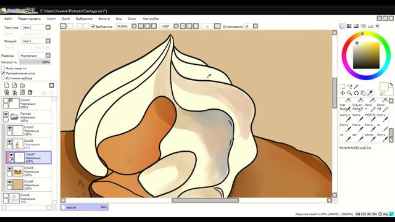
Task: Select the hand pan tool
Action: point(363,93)
